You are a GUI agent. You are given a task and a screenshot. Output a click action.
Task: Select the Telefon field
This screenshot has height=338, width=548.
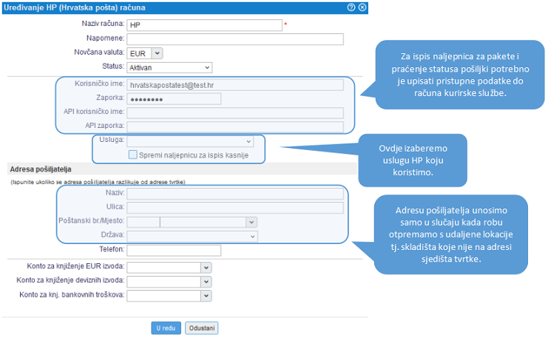[174, 250]
